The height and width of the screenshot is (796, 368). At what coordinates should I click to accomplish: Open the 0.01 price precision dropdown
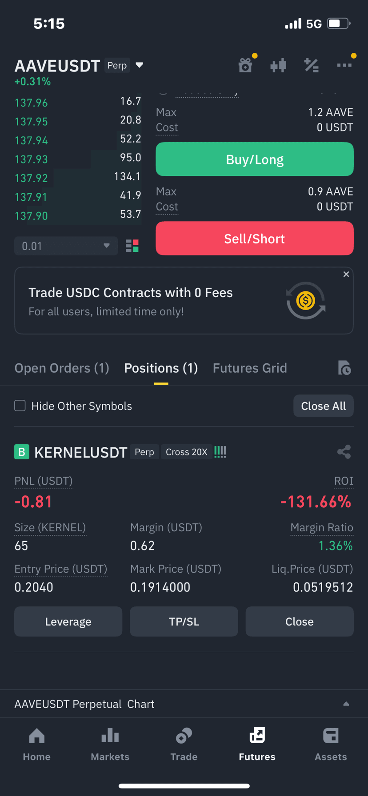click(66, 246)
